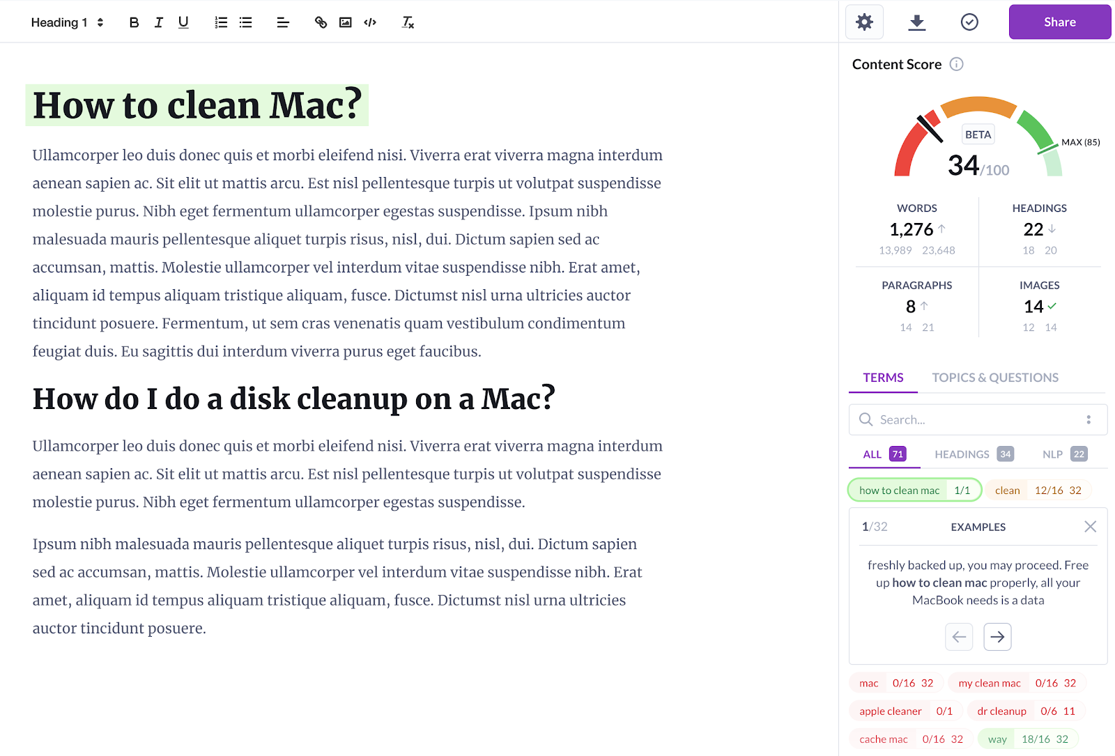Viewport: 1115px width, 756px height.
Task: Show next example with the right arrow
Action: click(997, 636)
